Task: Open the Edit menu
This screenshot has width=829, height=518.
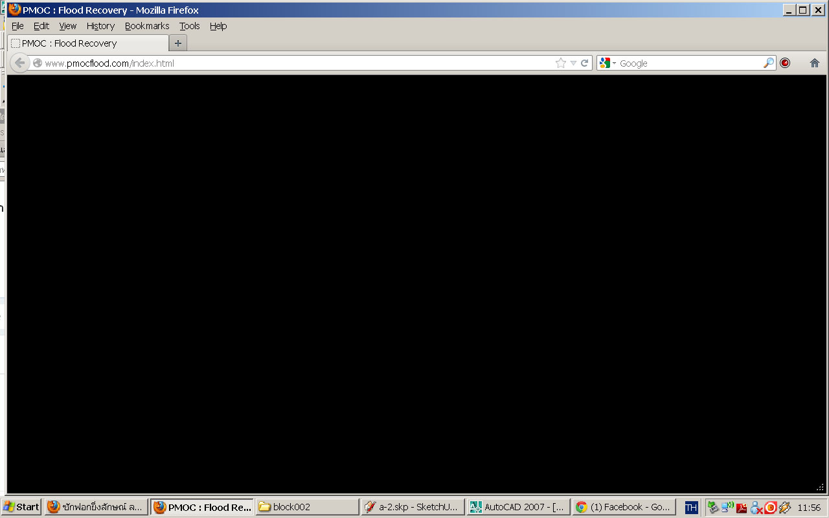Action: point(41,26)
